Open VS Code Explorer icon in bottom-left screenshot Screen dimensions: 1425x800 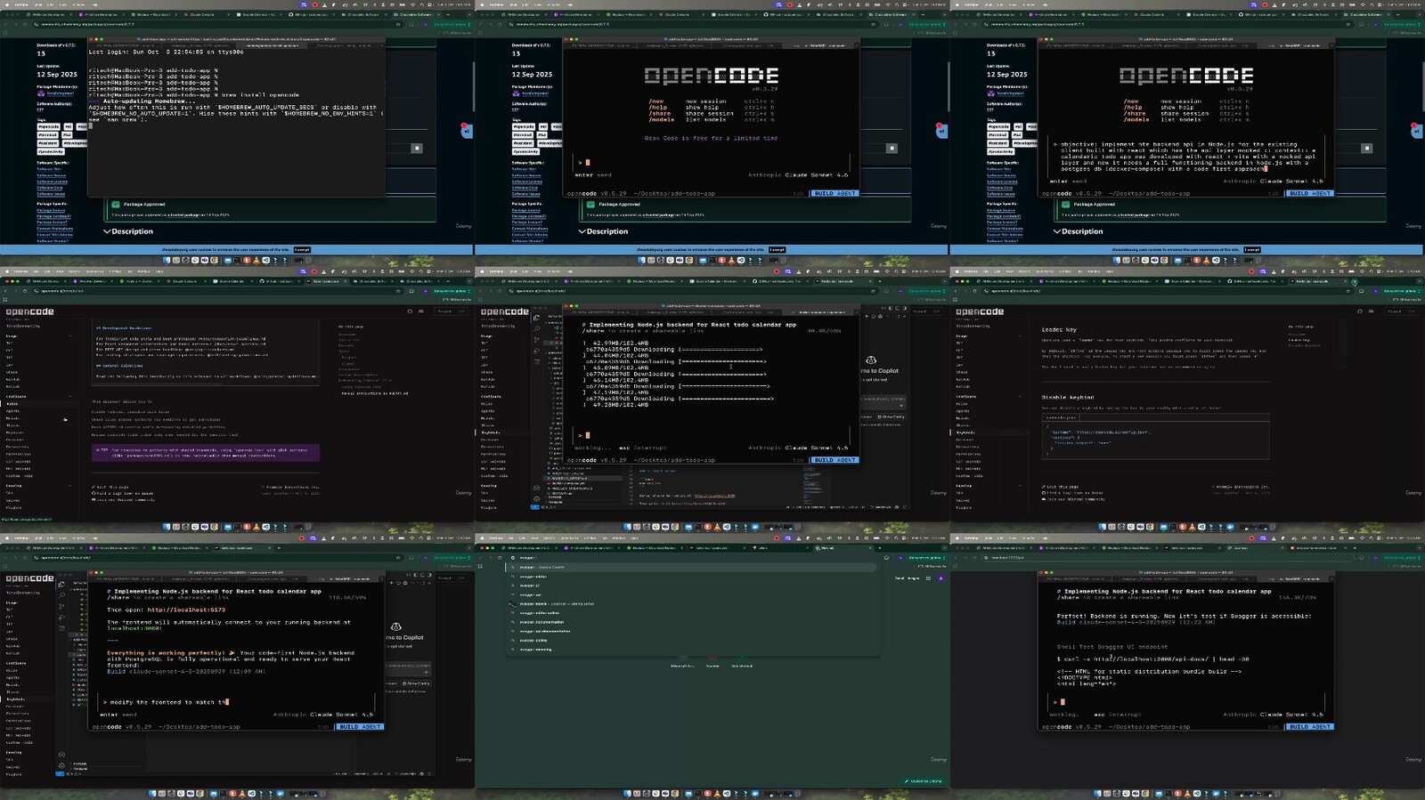61,585
